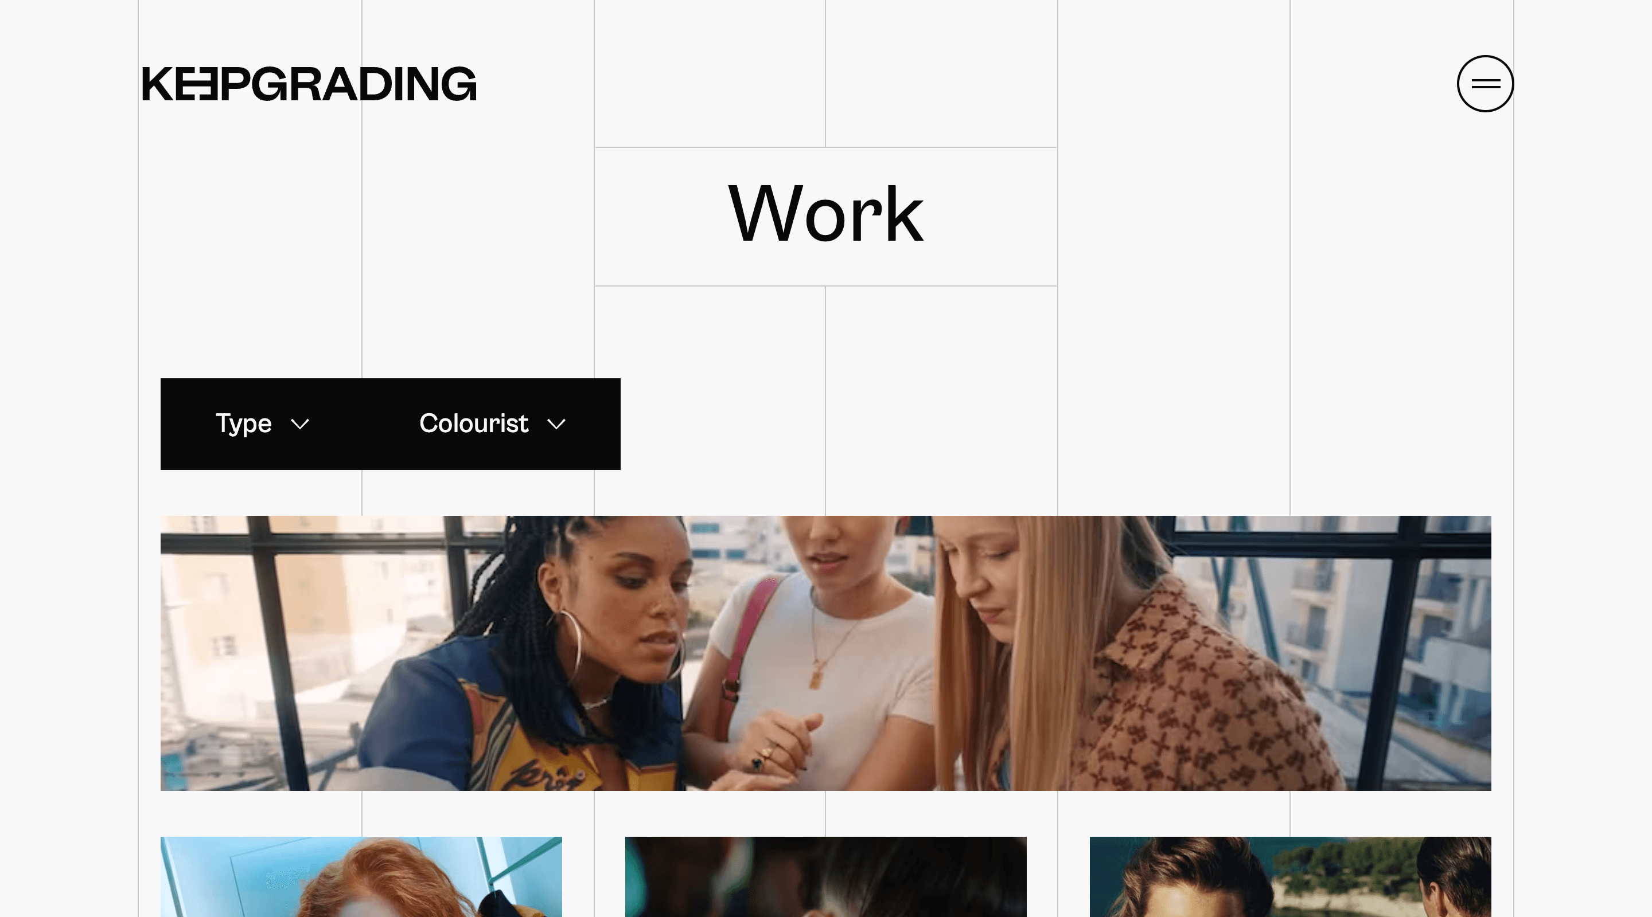This screenshot has height=917, width=1652.
Task: Click the black filter toolbar bar
Action: 390,424
